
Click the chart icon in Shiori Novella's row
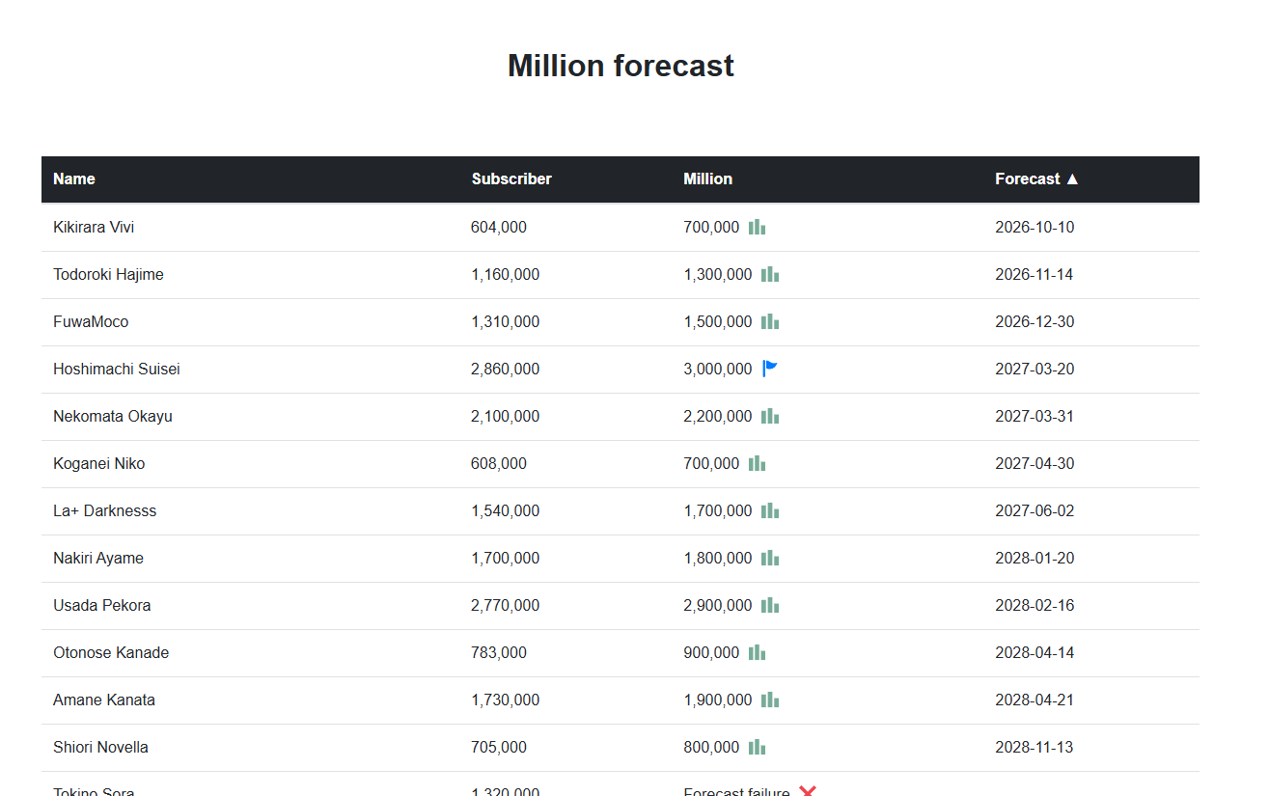click(758, 748)
